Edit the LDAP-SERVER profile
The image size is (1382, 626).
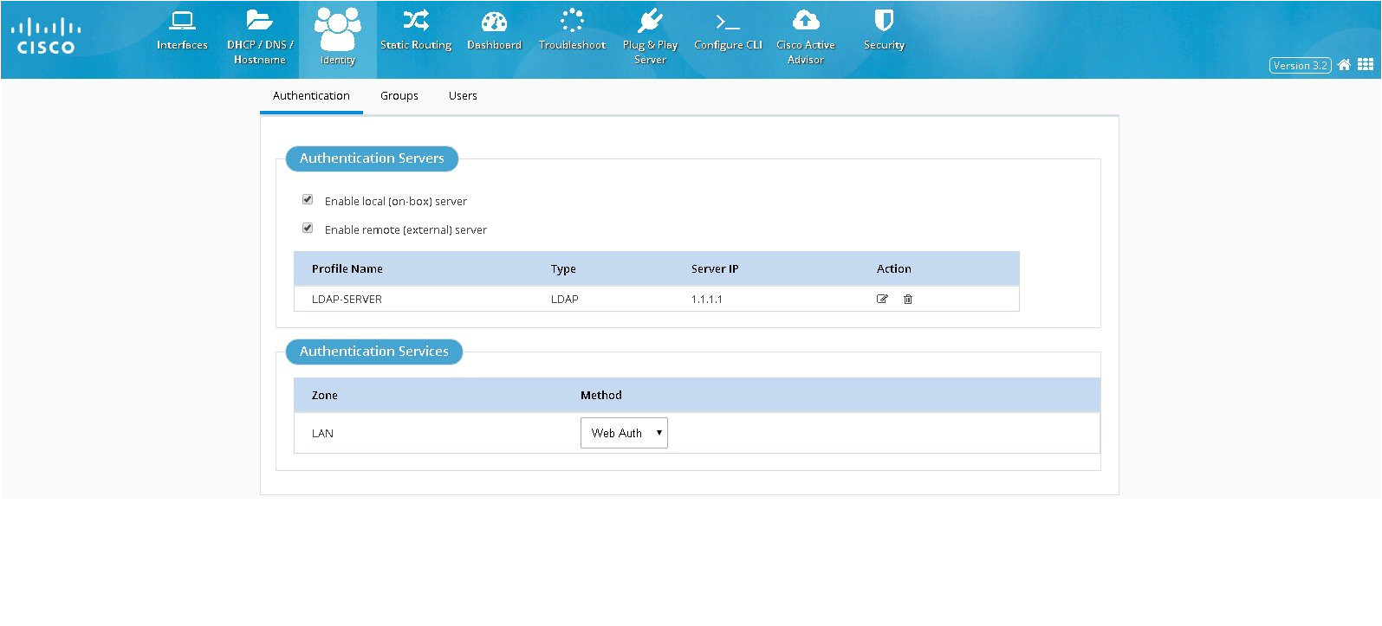tap(882, 299)
